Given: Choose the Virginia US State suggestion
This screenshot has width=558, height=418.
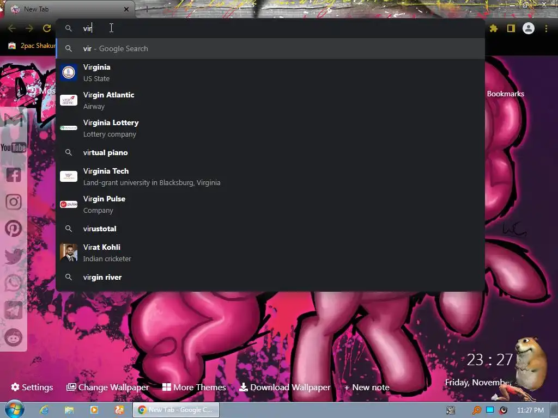Looking at the screenshot, I should [x=270, y=72].
